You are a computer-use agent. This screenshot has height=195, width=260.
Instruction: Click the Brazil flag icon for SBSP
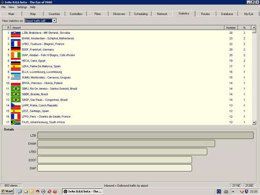point(16,100)
